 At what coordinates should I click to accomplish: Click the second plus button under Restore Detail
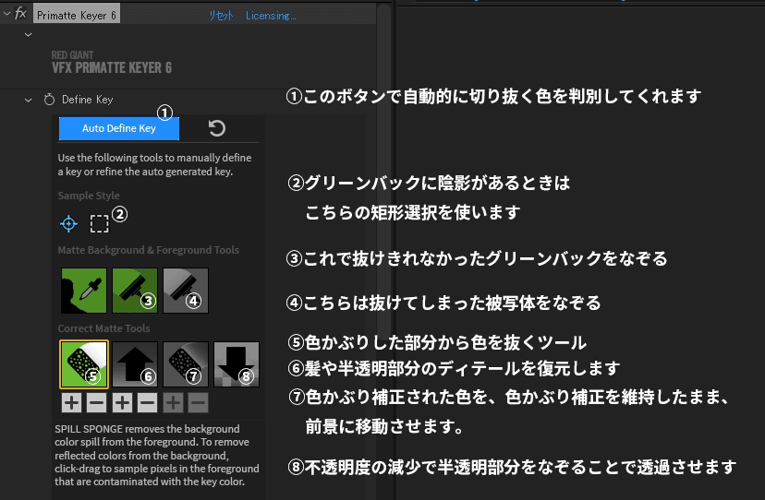click(123, 403)
